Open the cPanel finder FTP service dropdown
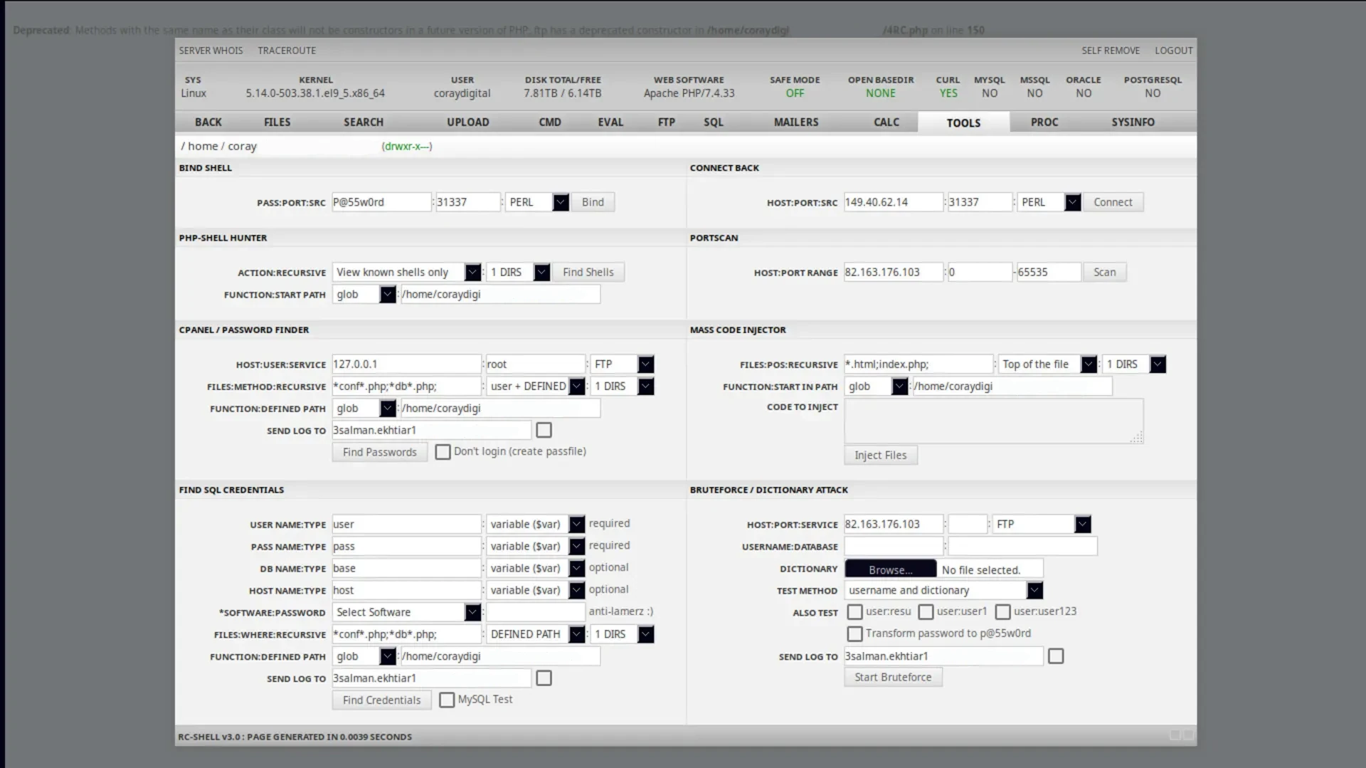1366x768 pixels. click(x=623, y=364)
